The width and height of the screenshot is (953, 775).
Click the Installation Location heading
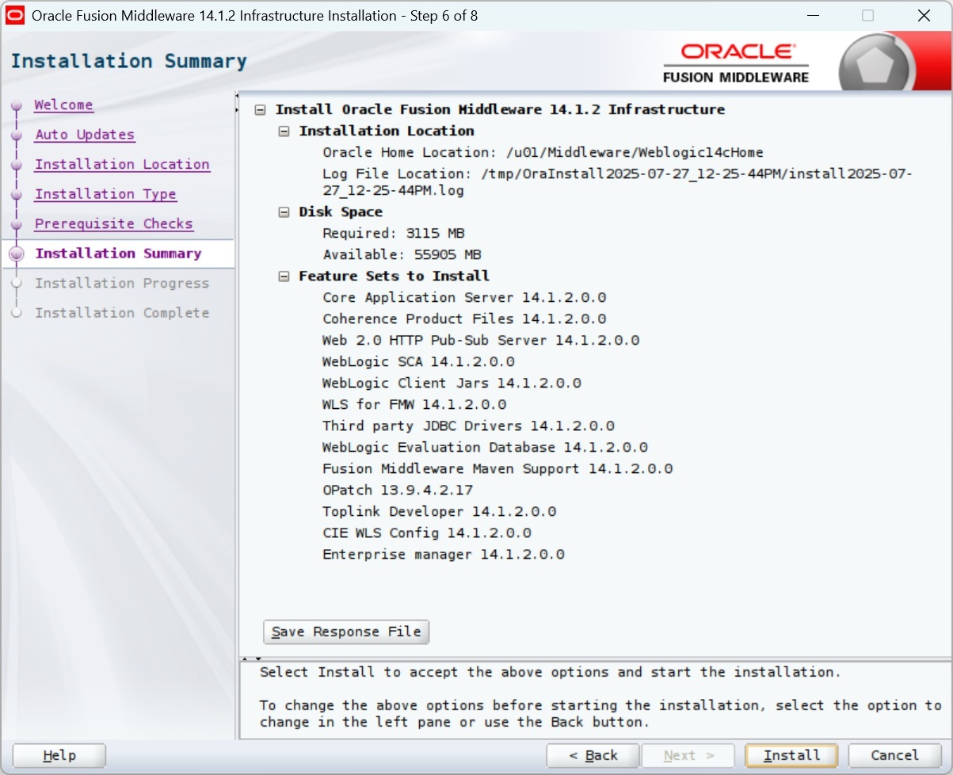coord(387,132)
